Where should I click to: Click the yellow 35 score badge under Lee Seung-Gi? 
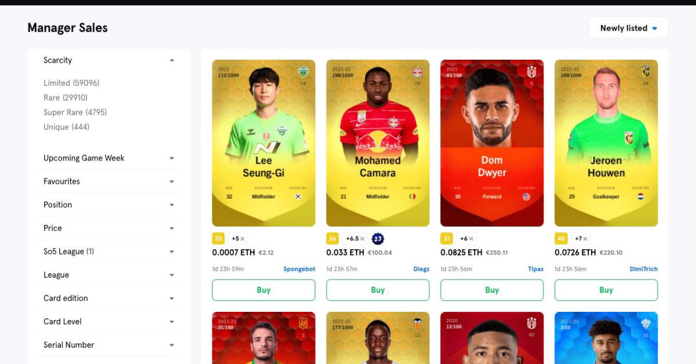(x=218, y=238)
